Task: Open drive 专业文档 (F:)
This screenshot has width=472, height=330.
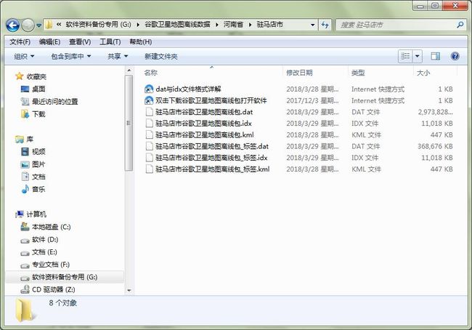Action: tap(51, 265)
